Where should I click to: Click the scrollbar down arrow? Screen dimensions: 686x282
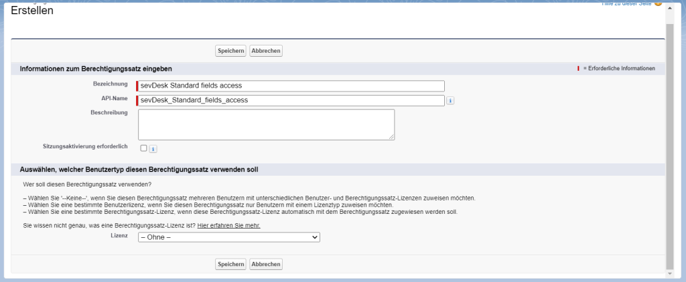[669, 274]
